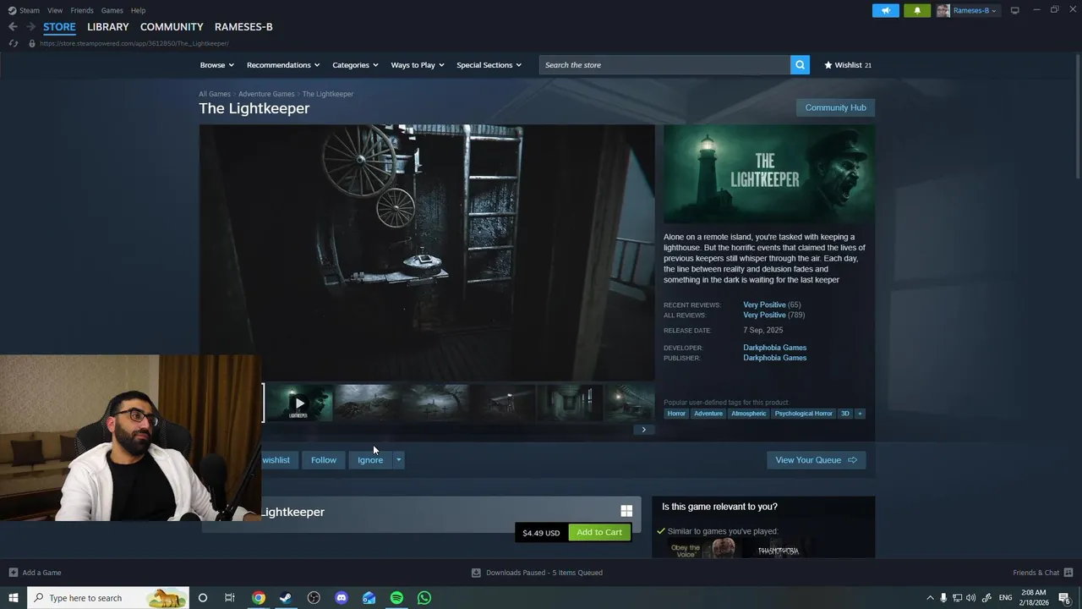Open Darkphobia Games publisher link
The height and width of the screenshot is (609, 1082).
tap(774, 358)
